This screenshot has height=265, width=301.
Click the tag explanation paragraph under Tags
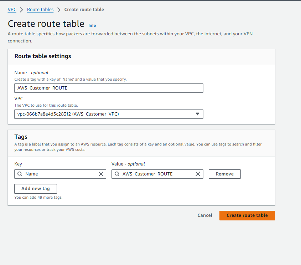[138, 147]
